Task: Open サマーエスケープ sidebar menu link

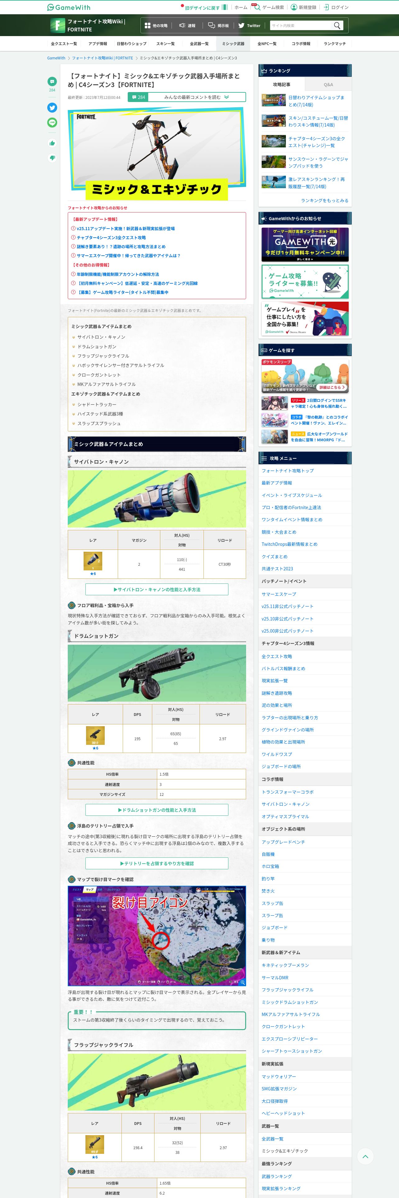Action: pos(279,594)
